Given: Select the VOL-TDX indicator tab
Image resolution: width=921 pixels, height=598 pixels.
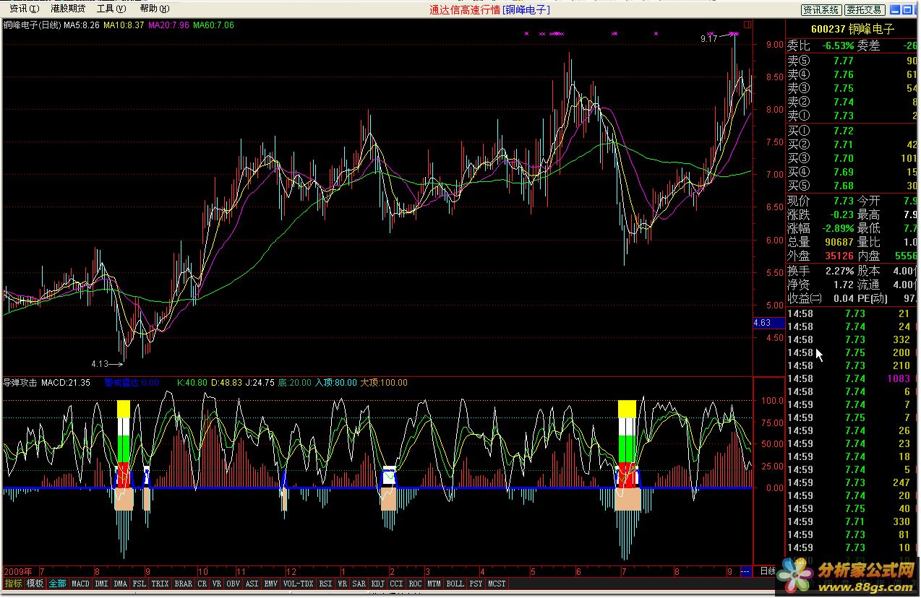Looking at the screenshot, I should 298,584.
